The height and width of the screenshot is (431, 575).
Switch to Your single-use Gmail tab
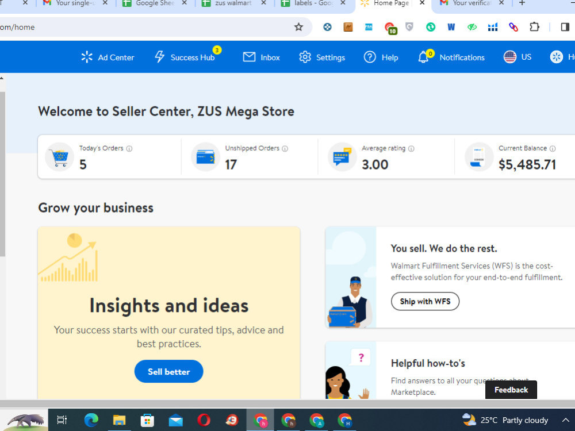point(75,3)
